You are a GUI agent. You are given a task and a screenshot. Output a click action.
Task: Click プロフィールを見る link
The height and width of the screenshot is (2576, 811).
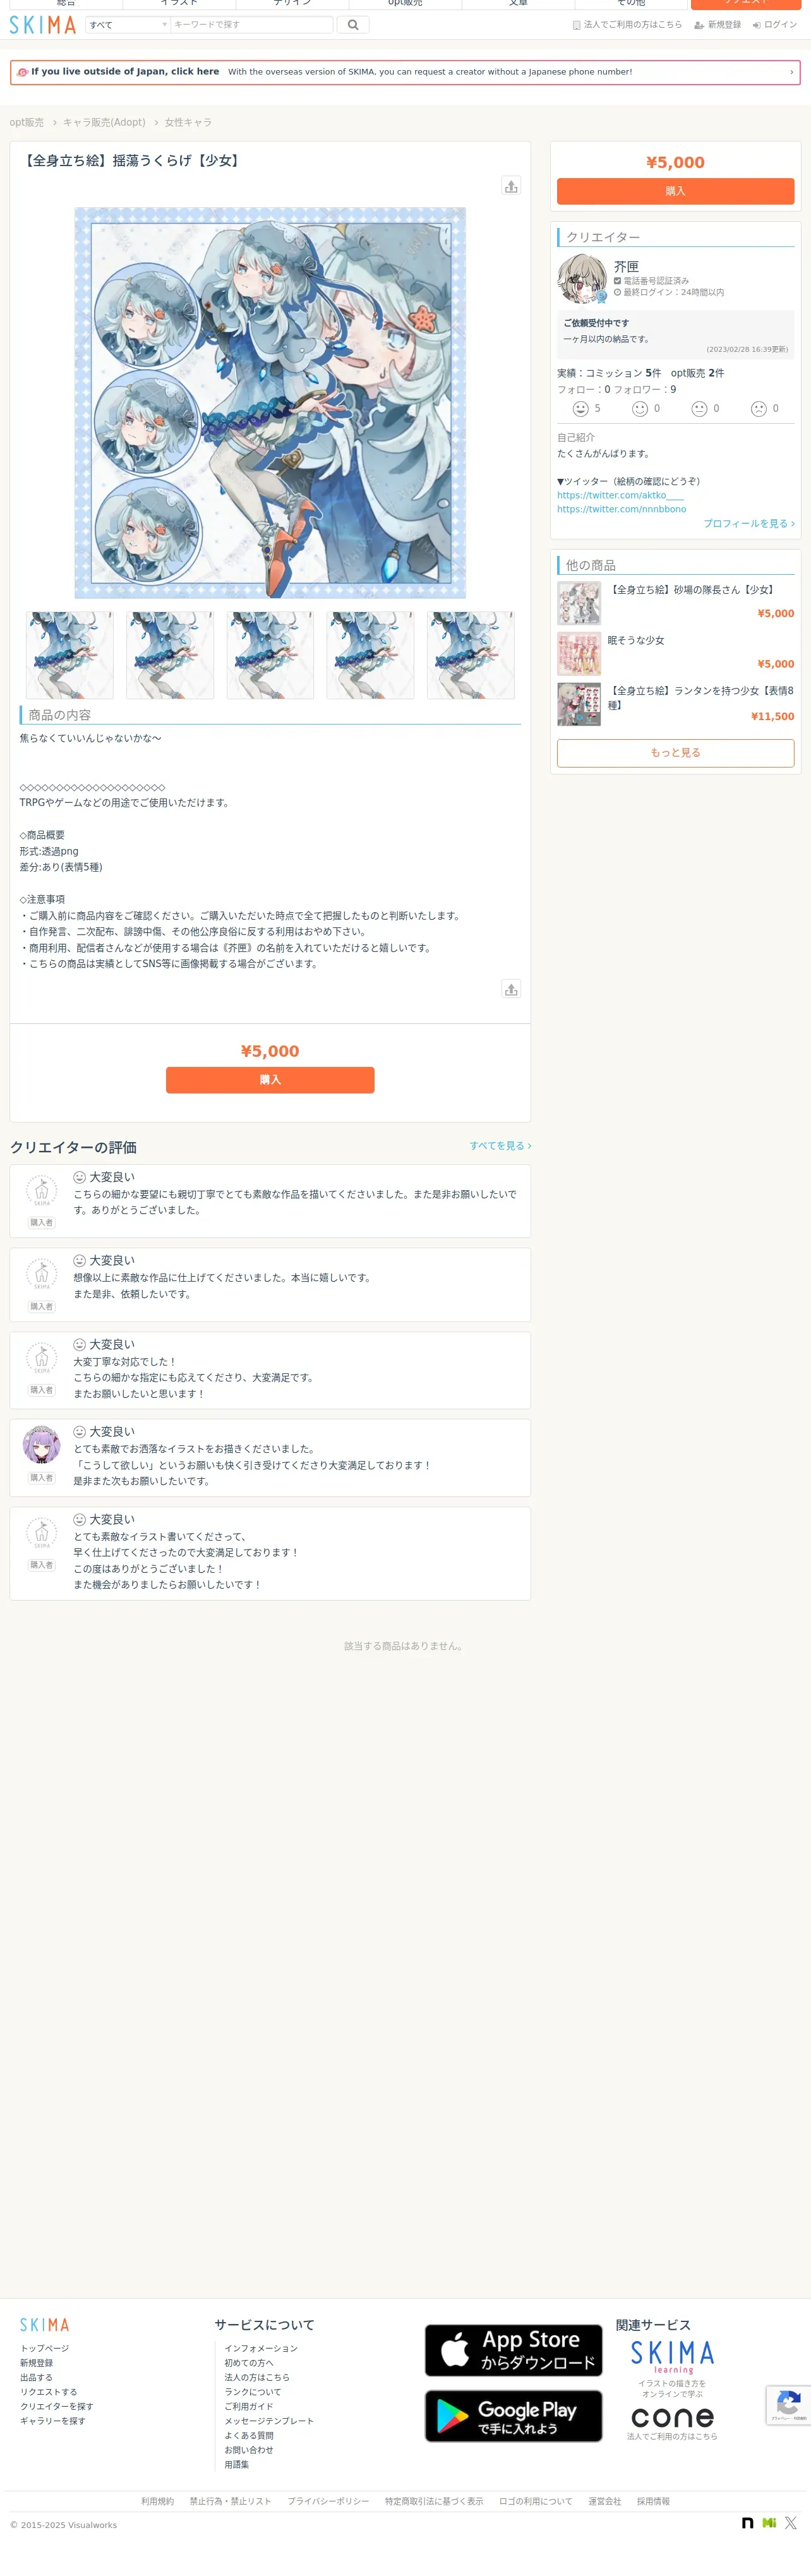(749, 523)
